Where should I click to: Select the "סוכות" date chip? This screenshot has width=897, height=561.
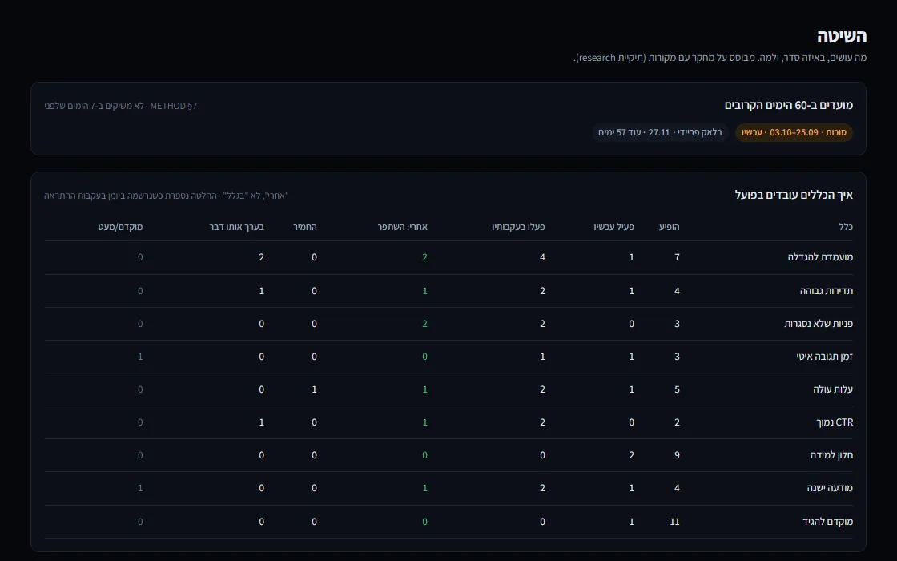794,133
